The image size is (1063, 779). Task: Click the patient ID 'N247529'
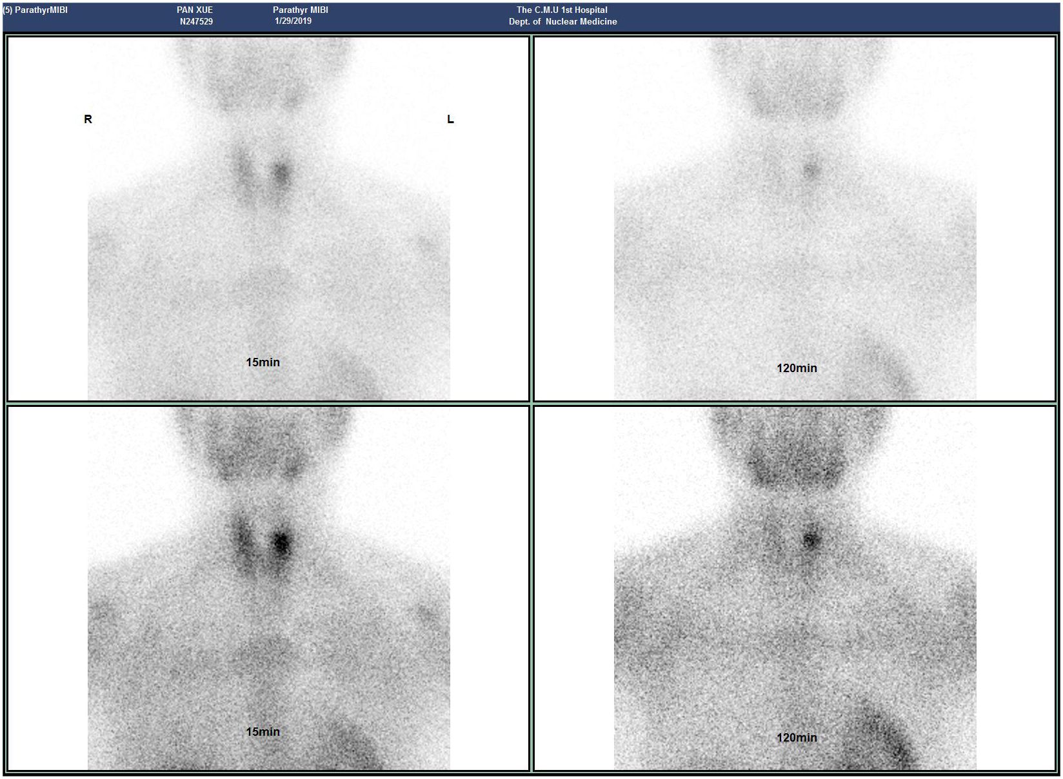click(197, 21)
